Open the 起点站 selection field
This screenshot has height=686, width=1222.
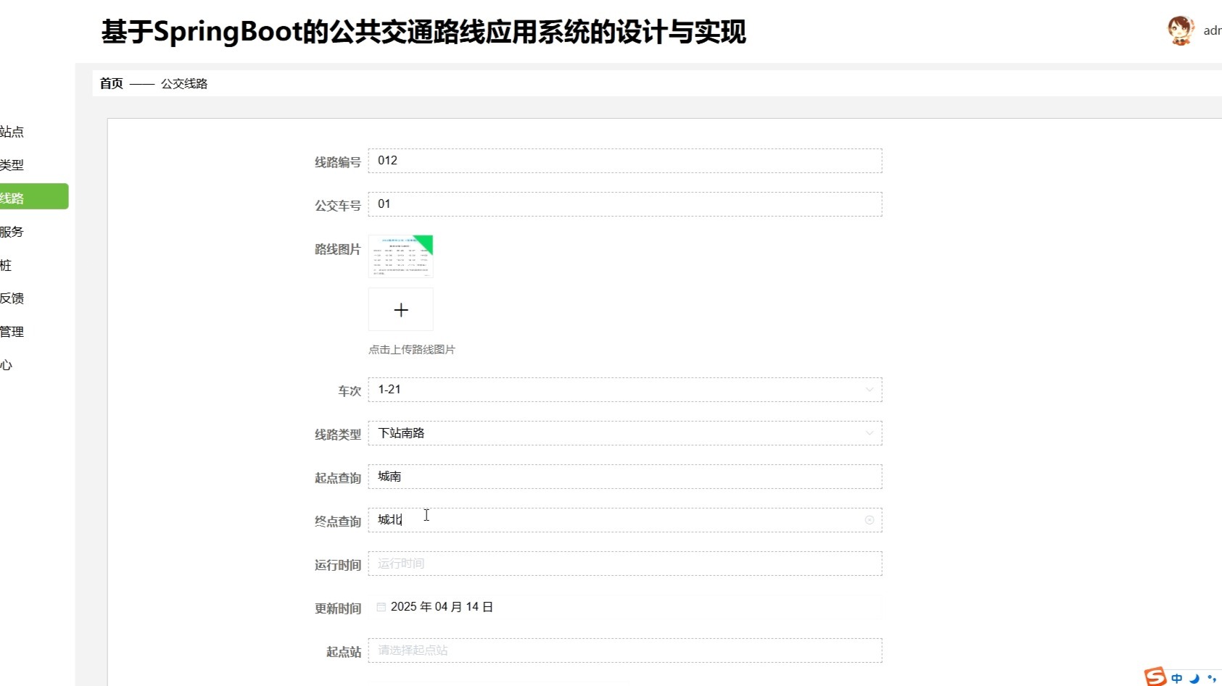[625, 651]
